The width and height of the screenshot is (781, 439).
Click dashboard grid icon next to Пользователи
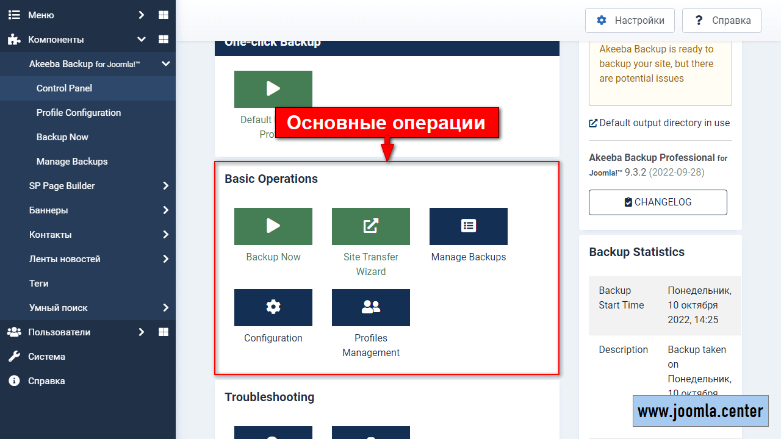(163, 332)
